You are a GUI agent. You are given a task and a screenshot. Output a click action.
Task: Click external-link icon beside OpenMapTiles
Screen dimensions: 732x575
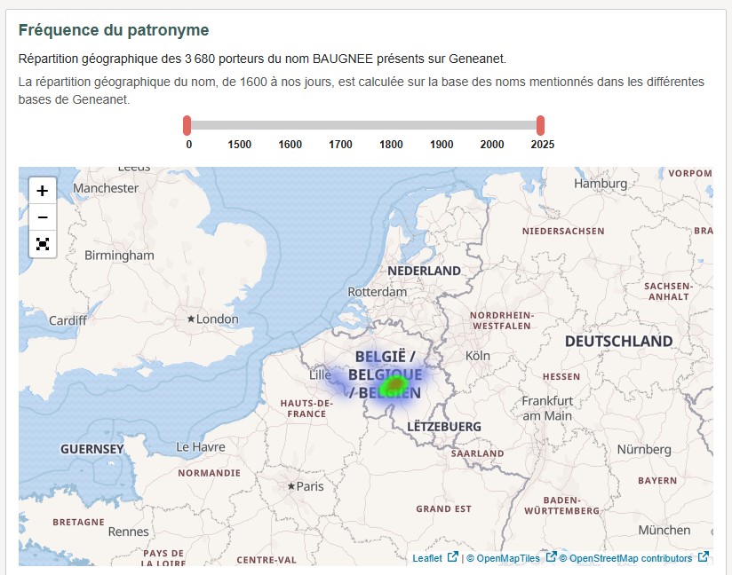click(x=551, y=557)
